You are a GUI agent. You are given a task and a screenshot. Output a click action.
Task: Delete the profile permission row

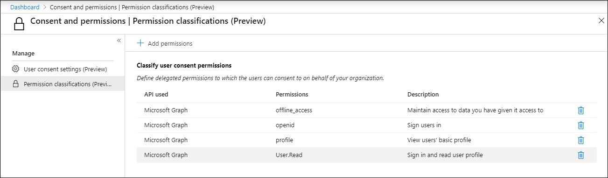click(580, 140)
